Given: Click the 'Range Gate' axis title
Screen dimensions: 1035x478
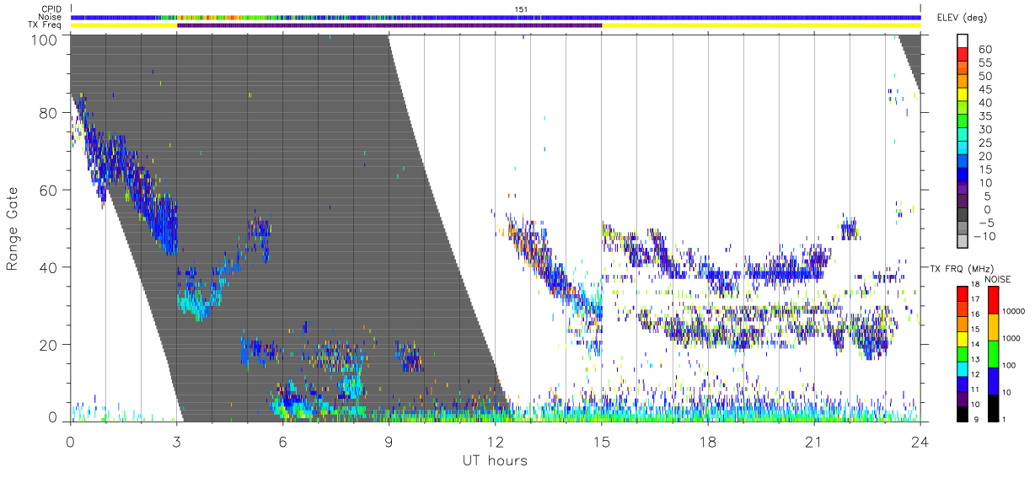Looking at the screenshot, I should point(13,228).
